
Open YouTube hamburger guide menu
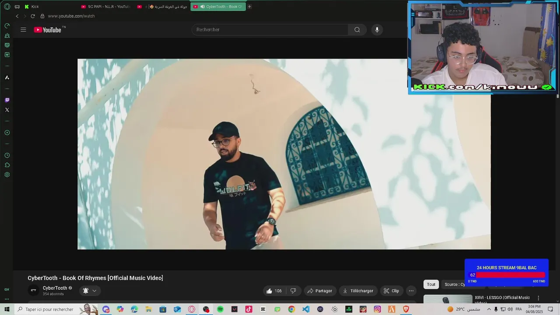23,30
